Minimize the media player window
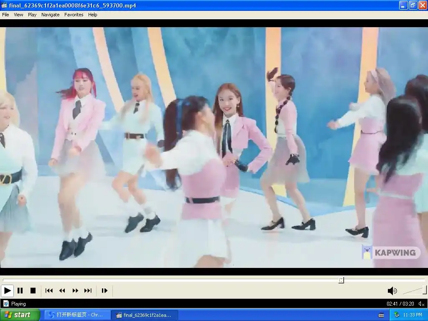 click(403, 5)
